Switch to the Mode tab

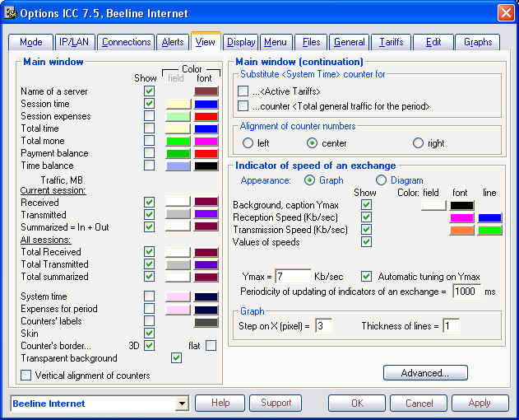(x=30, y=43)
